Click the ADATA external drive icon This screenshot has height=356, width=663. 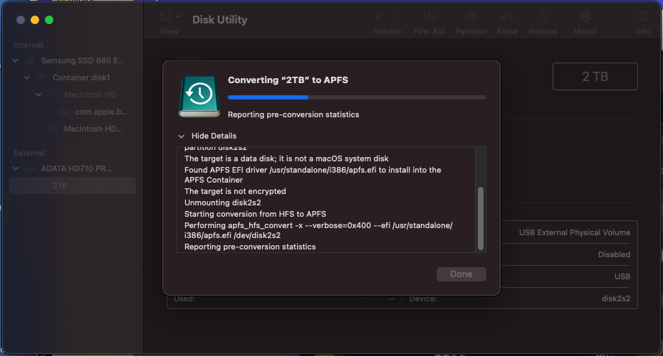pyautogui.click(x=30, y=168)
